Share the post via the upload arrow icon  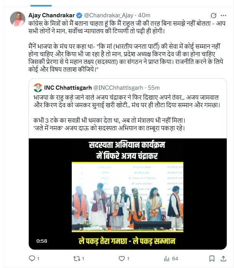click(x=223, y=258)
